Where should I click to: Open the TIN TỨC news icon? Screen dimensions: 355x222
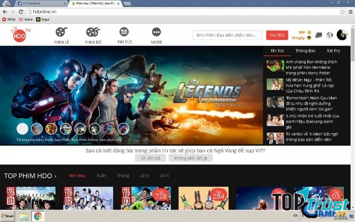click(x=124, y=32)
